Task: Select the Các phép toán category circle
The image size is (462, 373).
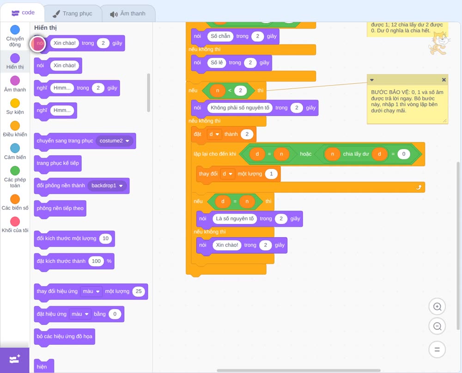Action: pos(15,171)
